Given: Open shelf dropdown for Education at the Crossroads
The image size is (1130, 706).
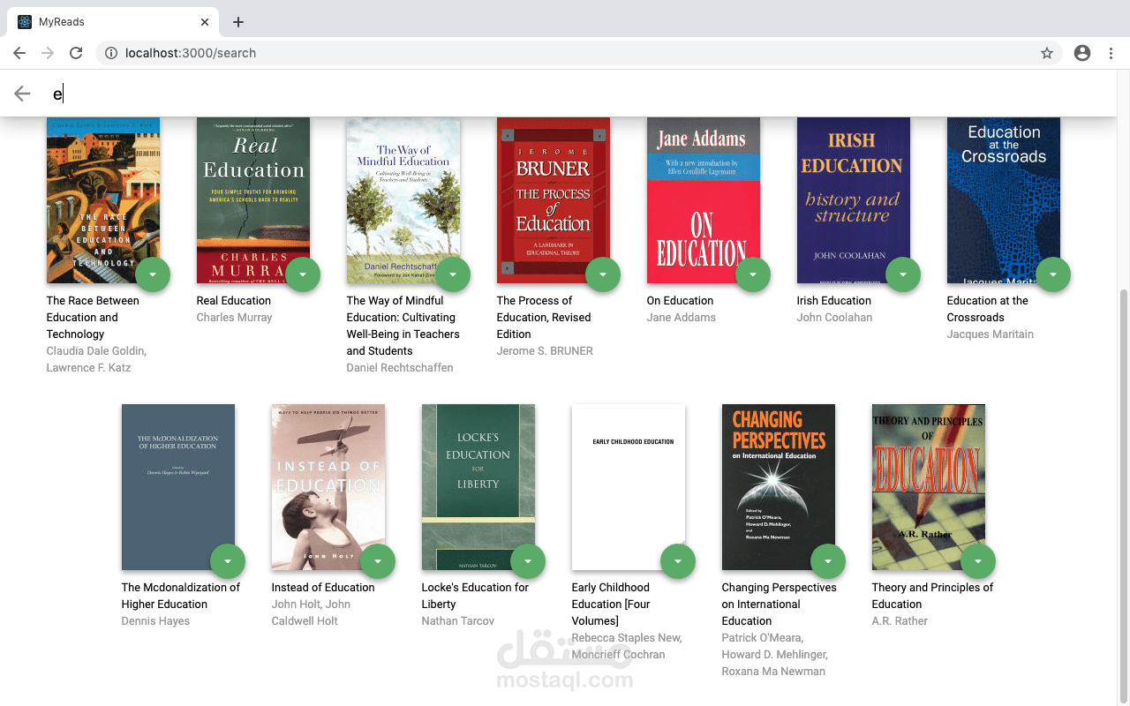Looking at the screenshot, I should pyautogui.click(x=1053, y=274).
